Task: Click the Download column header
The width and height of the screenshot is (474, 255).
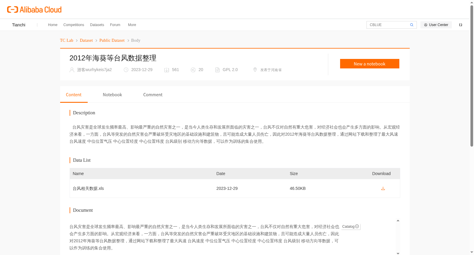Action: (x=381, y=174)
